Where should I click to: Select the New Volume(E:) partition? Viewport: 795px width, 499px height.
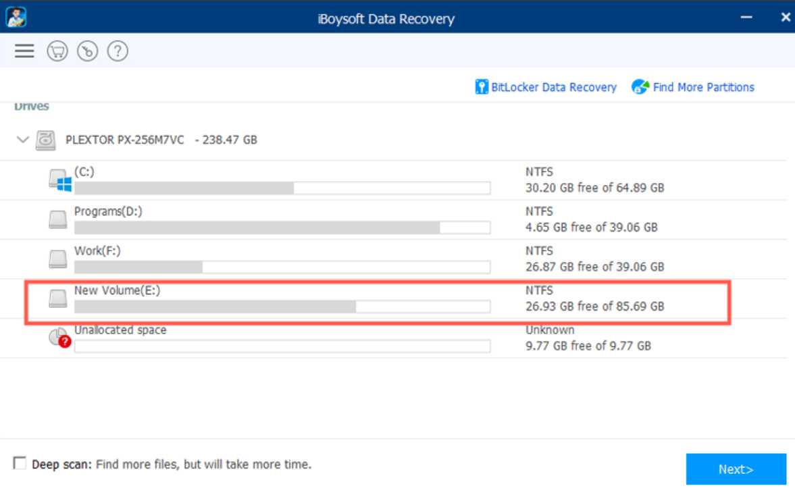click(x=117, y=290)
